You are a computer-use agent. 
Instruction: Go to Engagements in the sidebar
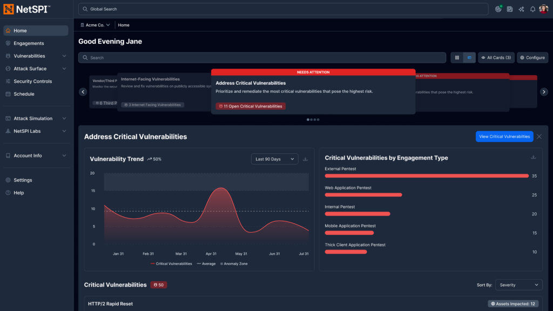pyautogui.click(x=29, y=43)
